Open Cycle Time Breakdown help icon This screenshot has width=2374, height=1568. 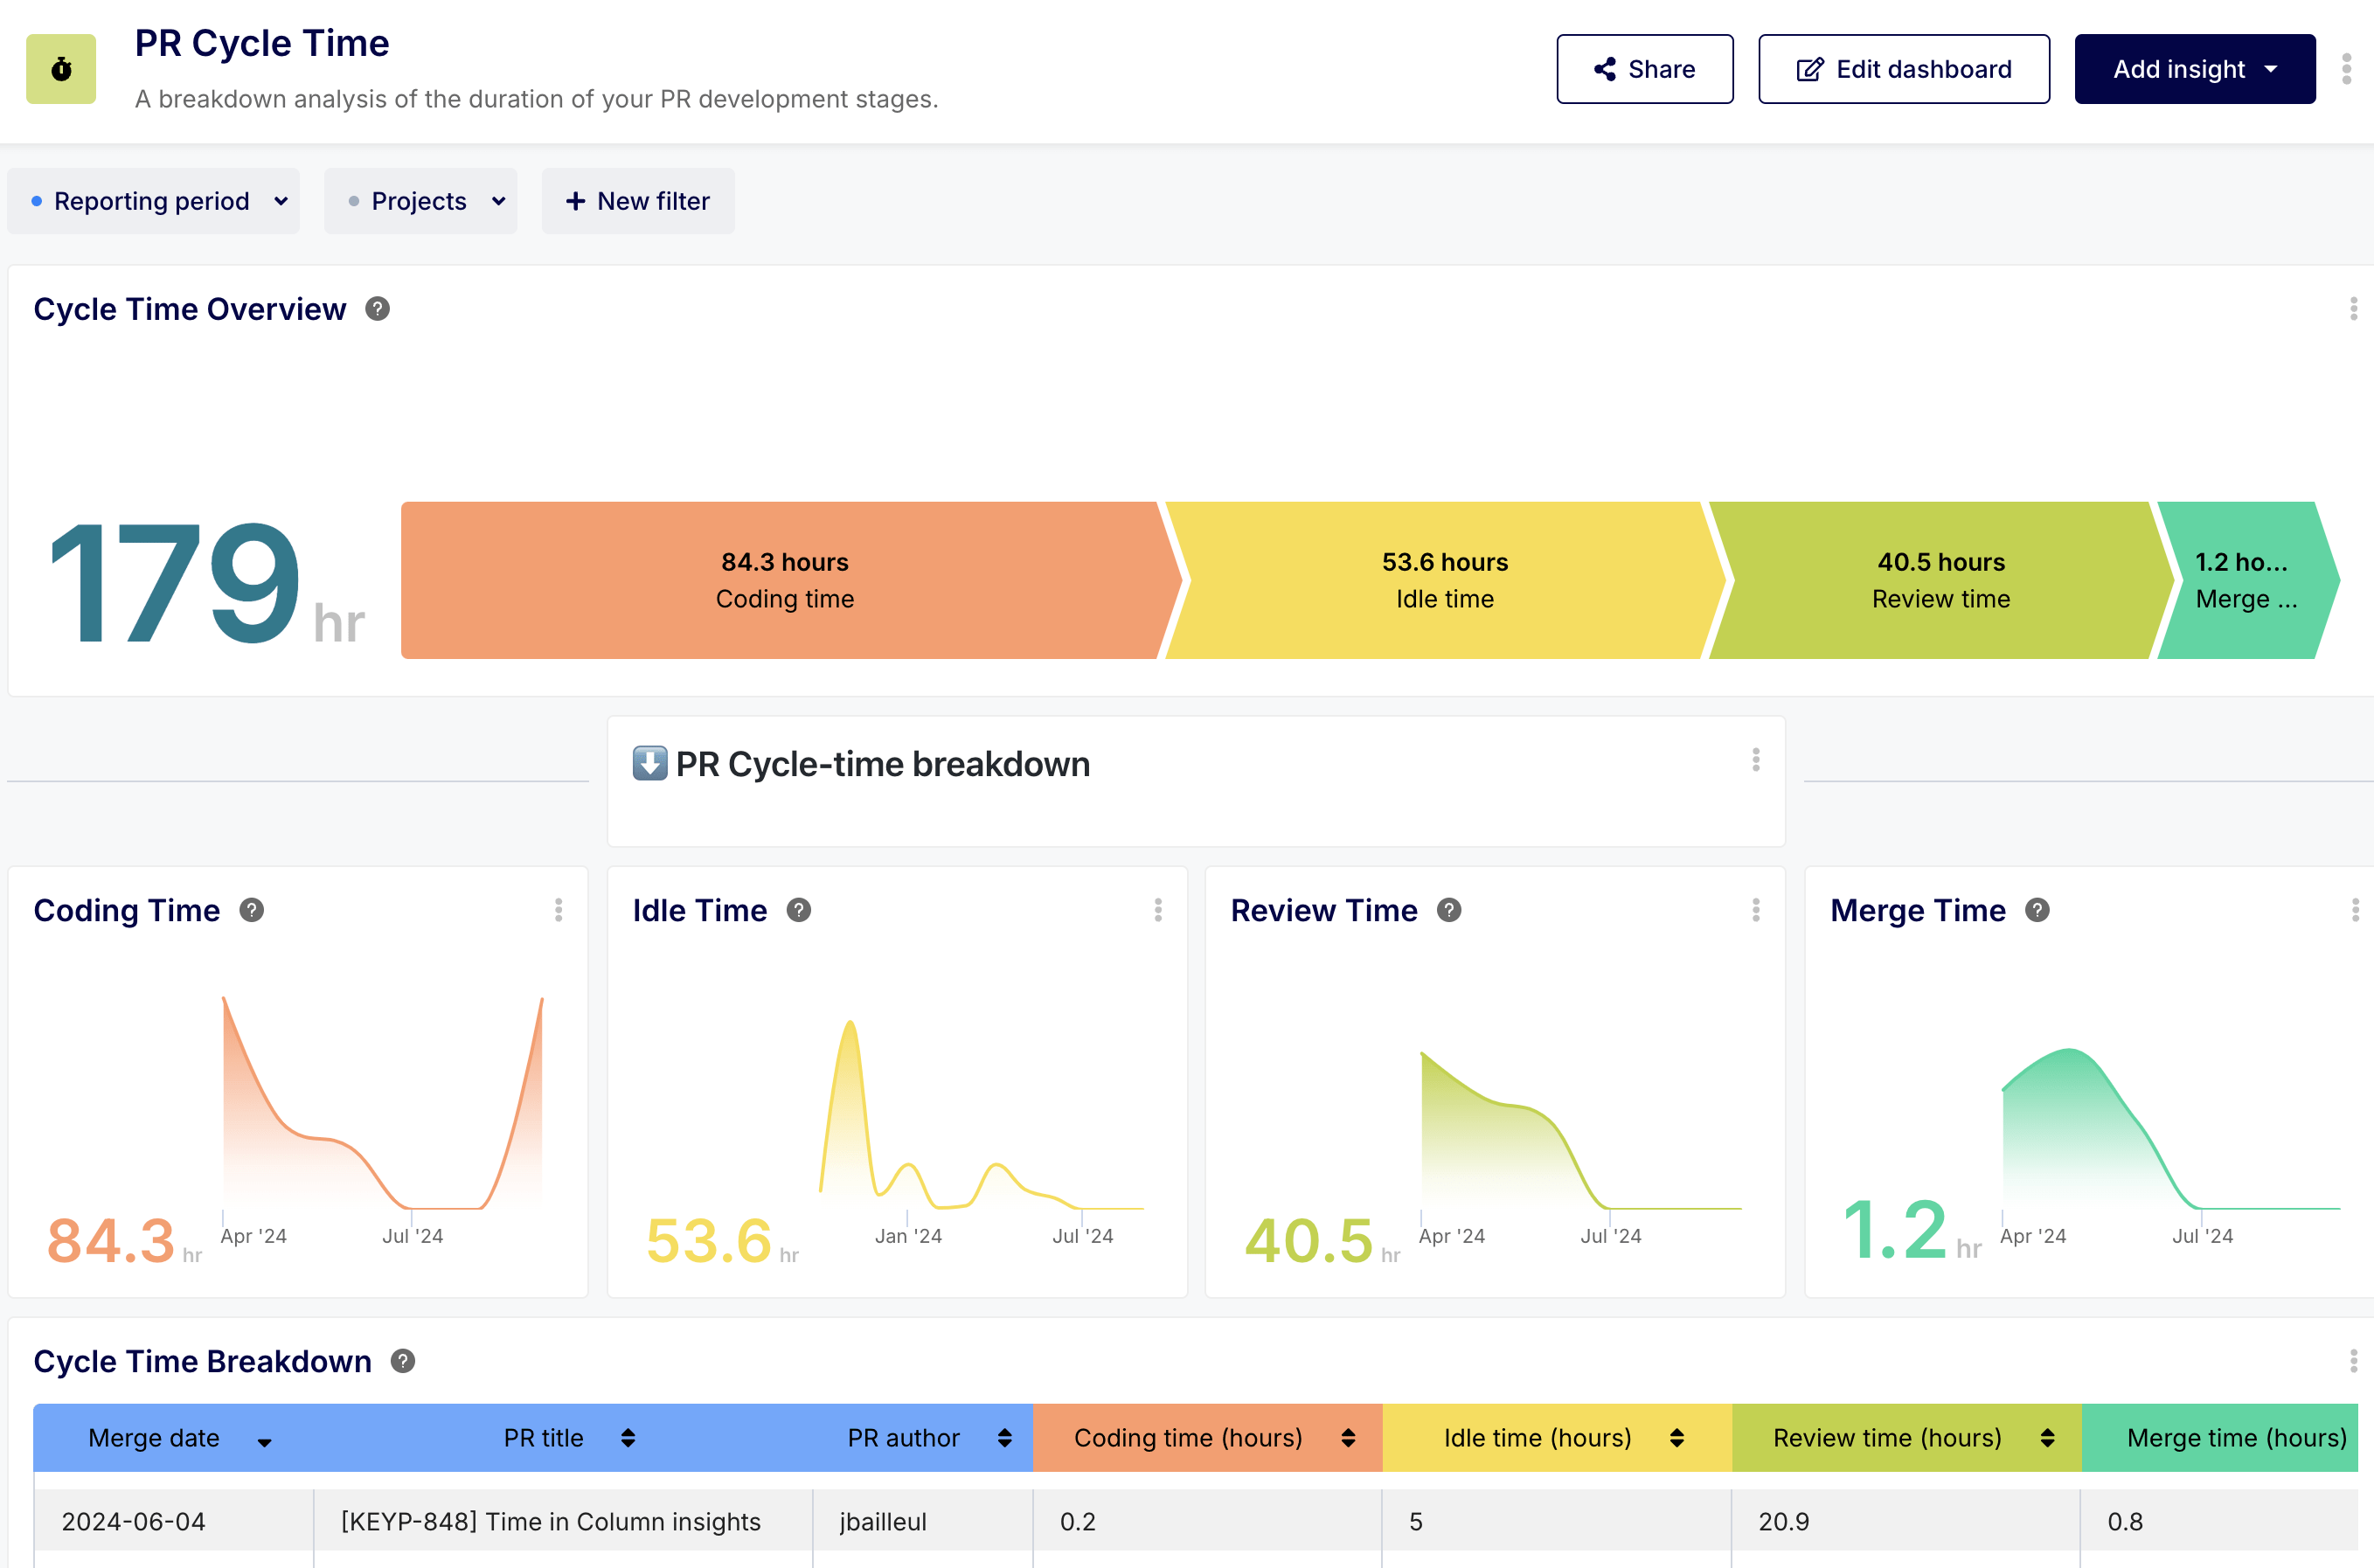tap(402, 1361)
